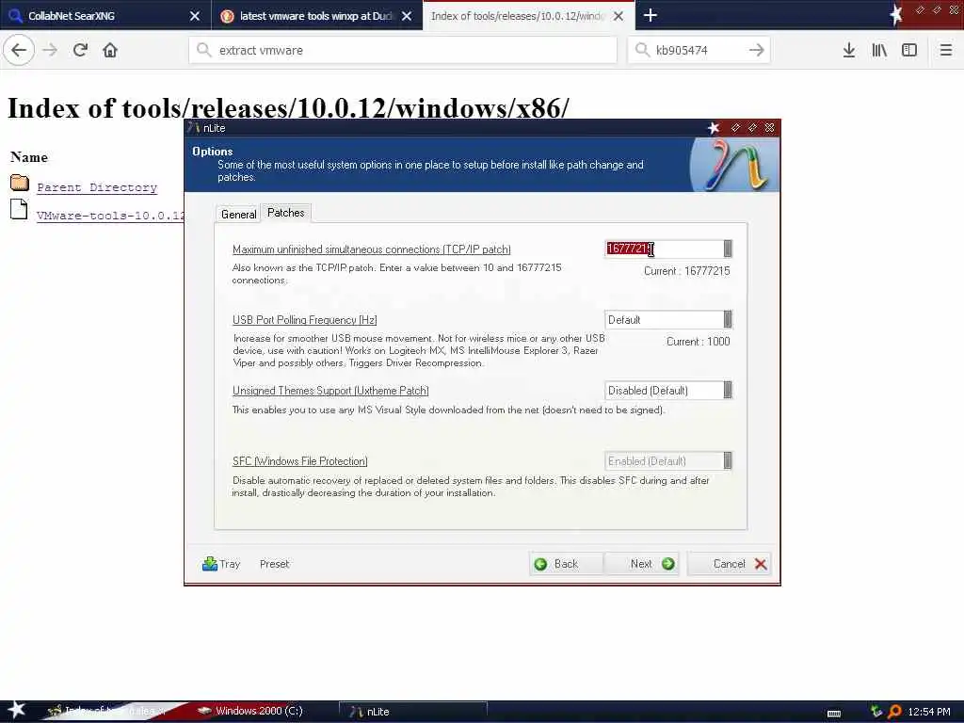Select the Patches tab in nLite
The width and height of the screenshot is (964, 723).
tap(286, 213)
